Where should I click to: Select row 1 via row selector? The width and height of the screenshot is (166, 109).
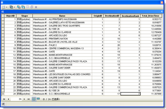[3, 19]
